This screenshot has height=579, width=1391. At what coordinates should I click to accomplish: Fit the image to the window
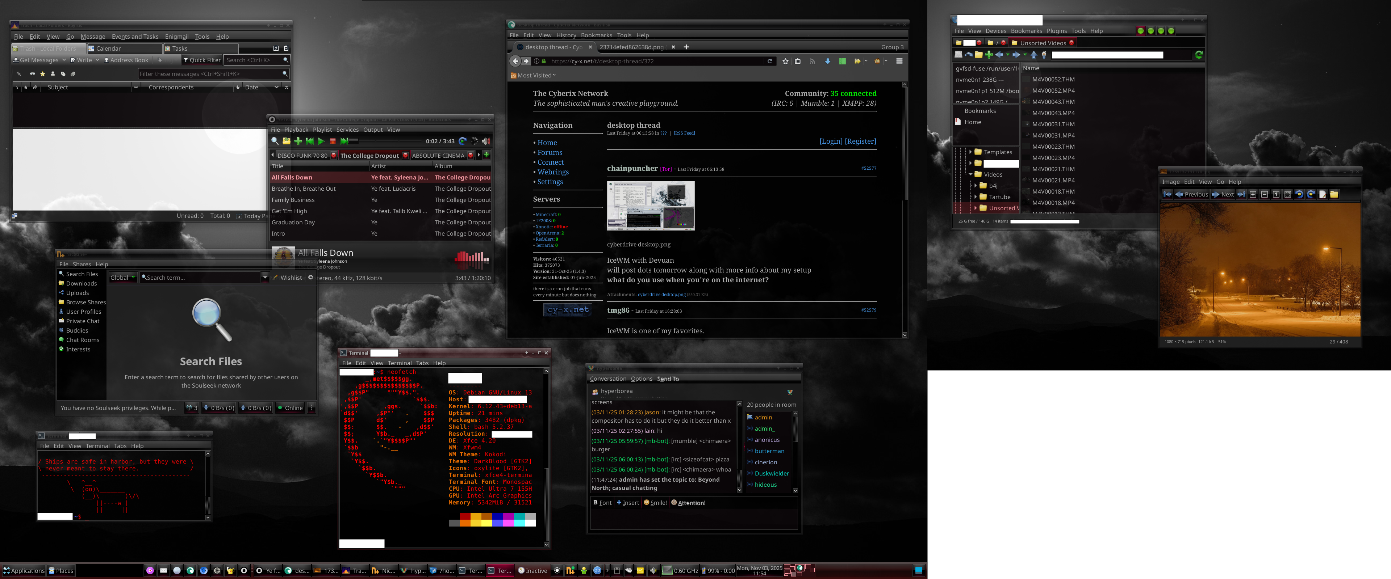1288,194
